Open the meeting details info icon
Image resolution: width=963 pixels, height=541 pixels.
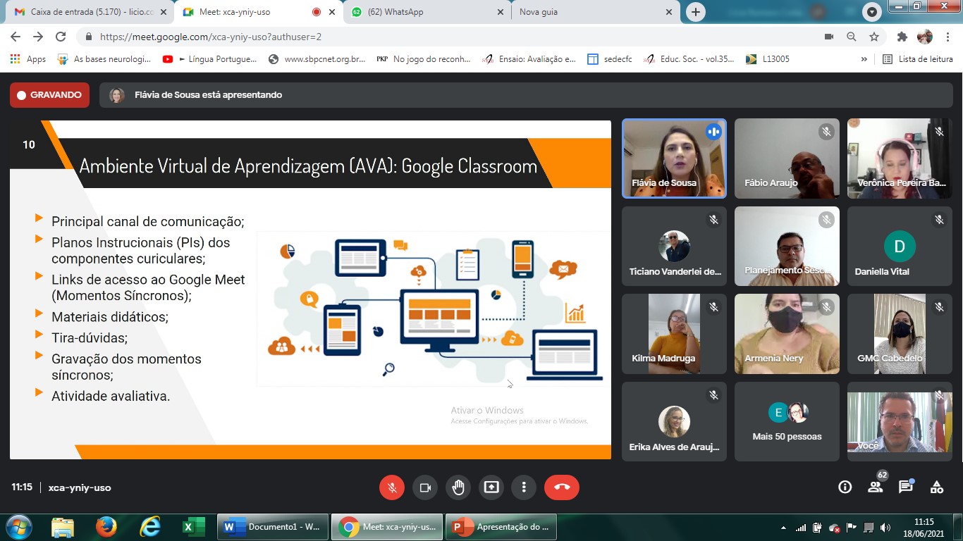point(845,487)
